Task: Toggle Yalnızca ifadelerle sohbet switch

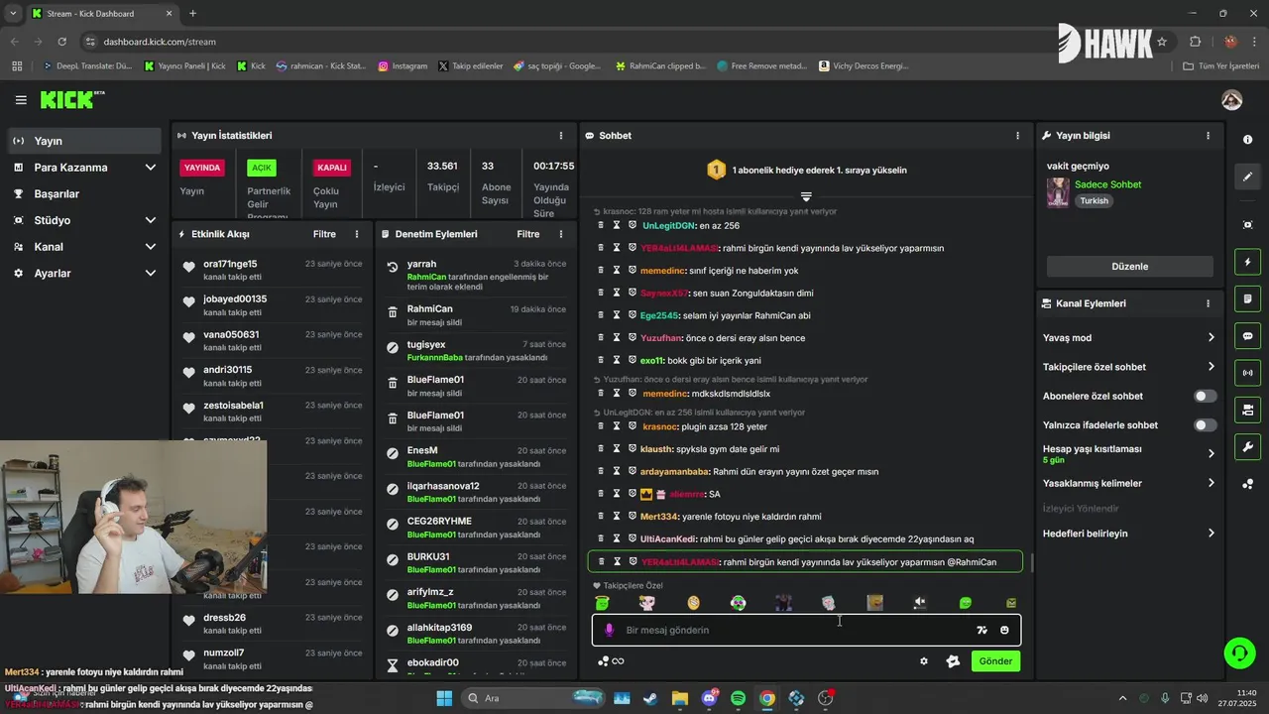Action: [1205, 425]
